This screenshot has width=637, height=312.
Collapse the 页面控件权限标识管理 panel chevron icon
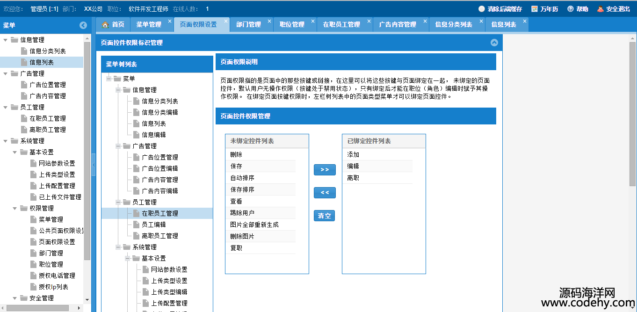[494, 43]
